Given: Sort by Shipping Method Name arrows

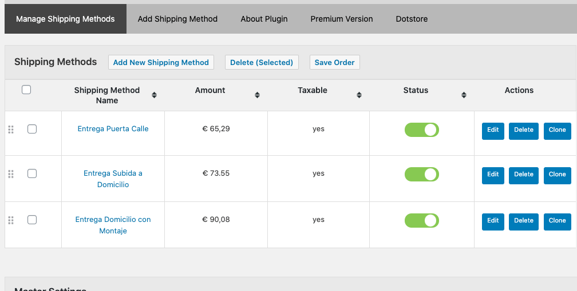Looking at the screenshot, I should (154, 95).
